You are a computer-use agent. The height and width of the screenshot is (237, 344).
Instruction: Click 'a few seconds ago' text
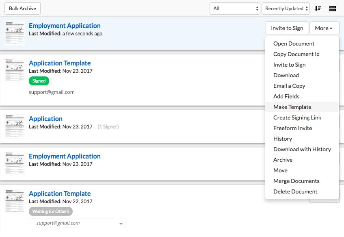click(82, 34)
